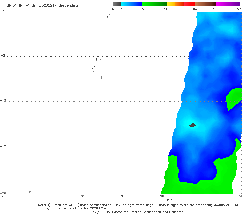Click the '-5' latitude axis label

tap(3, 56)
